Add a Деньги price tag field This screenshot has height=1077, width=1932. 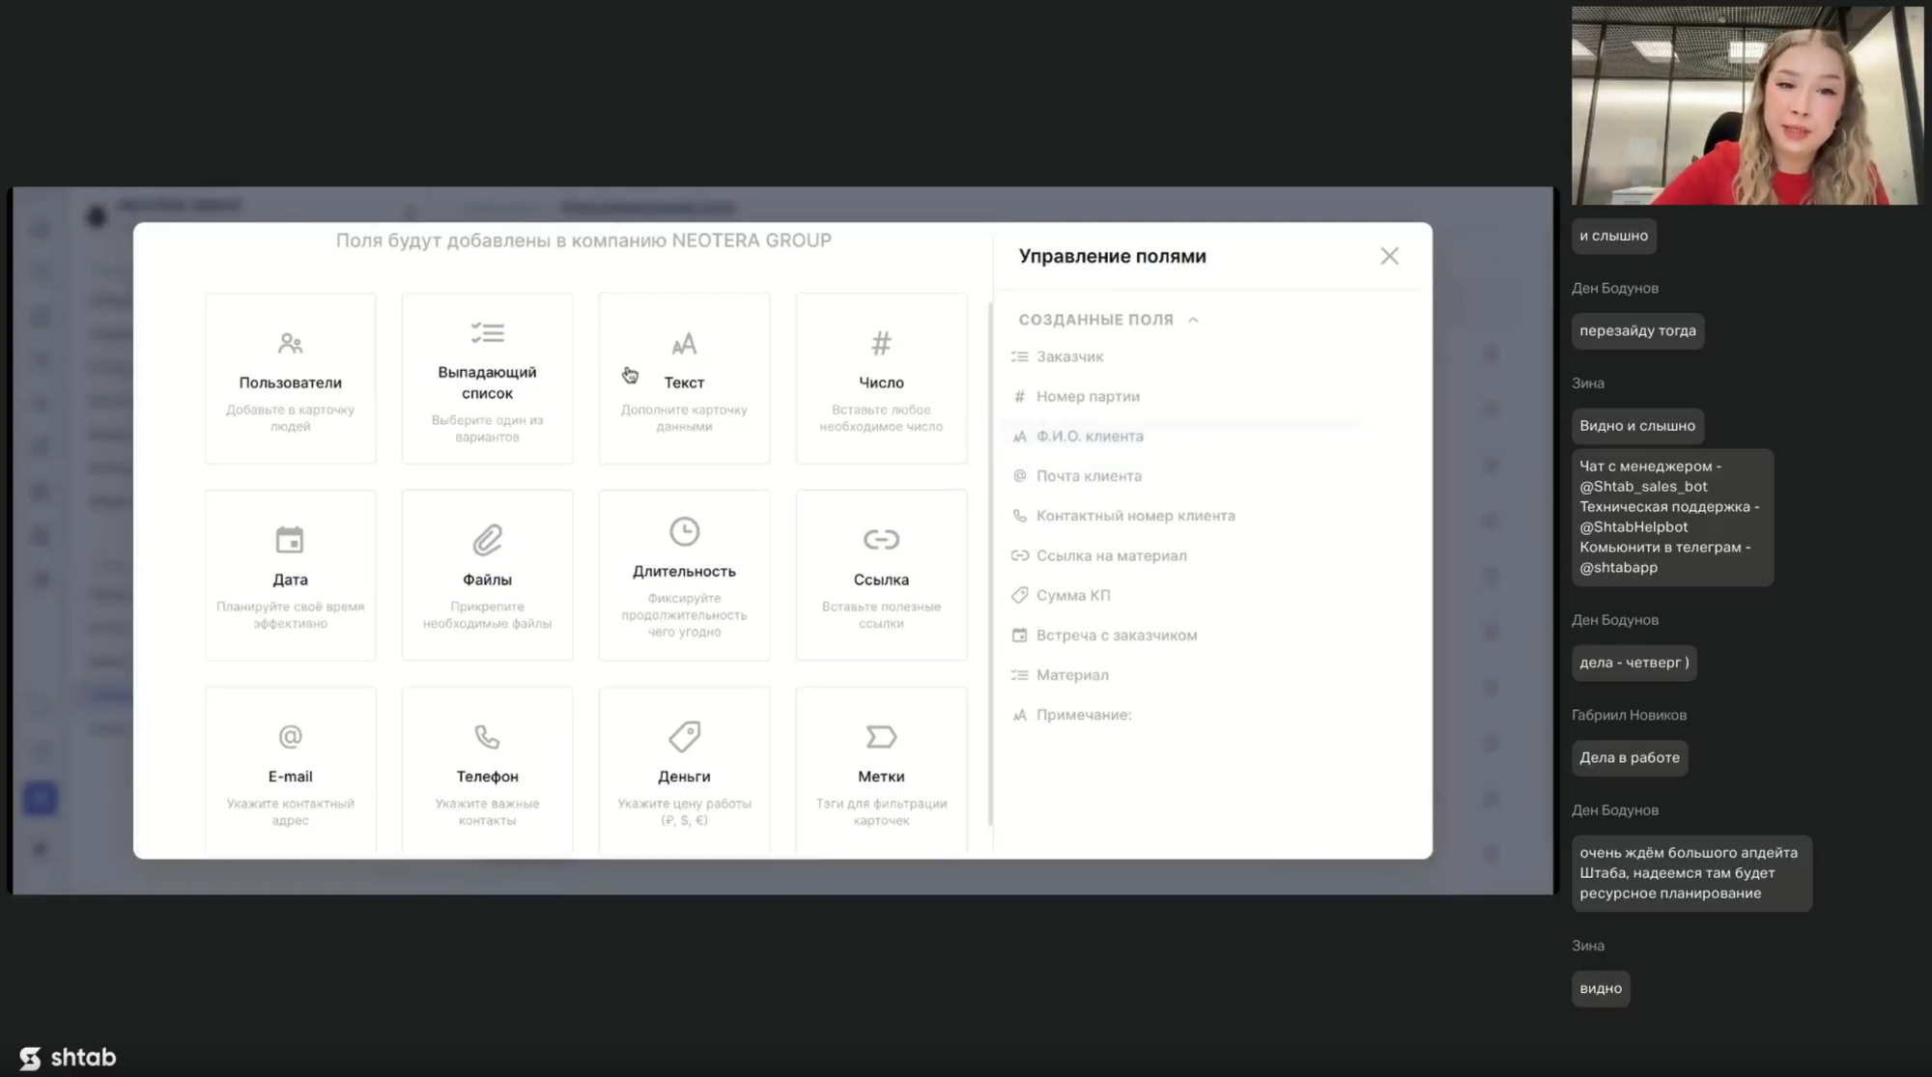click(684, 771)
